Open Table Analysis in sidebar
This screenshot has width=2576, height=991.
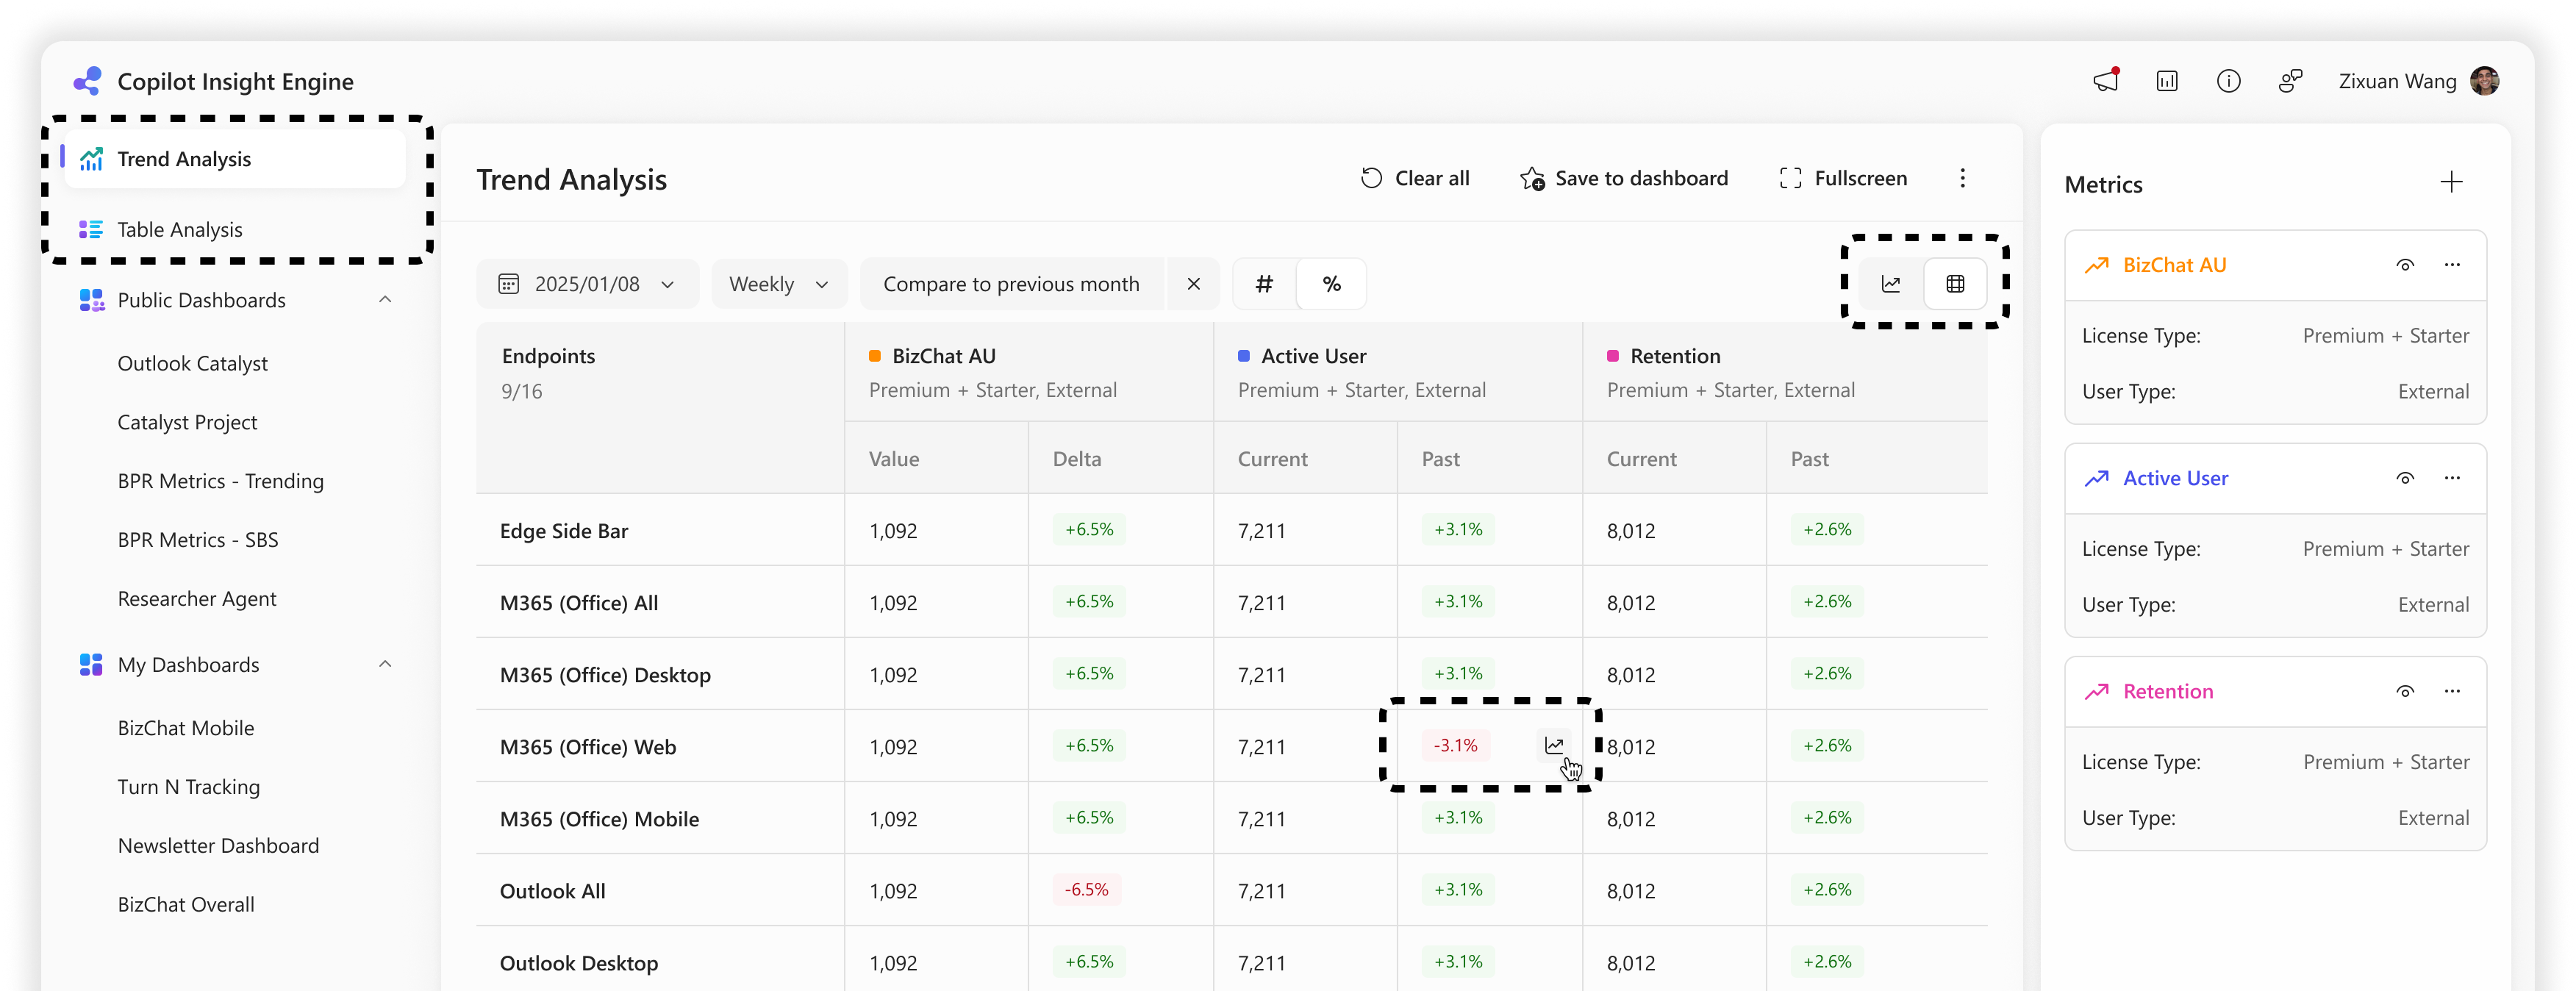point(180,230)
